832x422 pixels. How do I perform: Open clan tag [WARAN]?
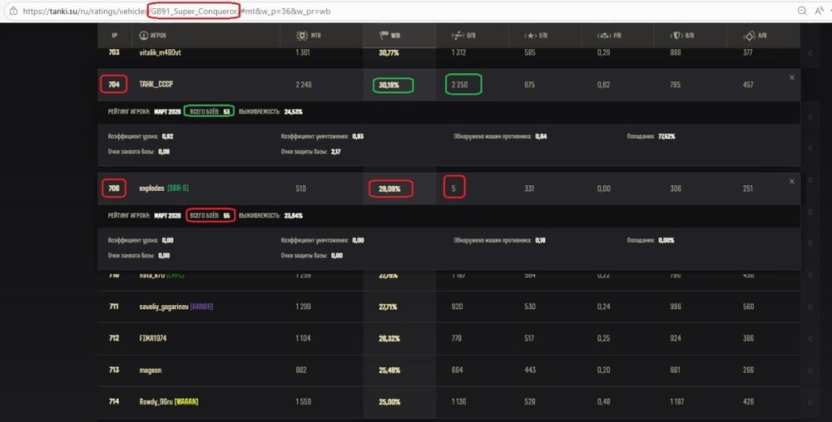tap(186, 402)
